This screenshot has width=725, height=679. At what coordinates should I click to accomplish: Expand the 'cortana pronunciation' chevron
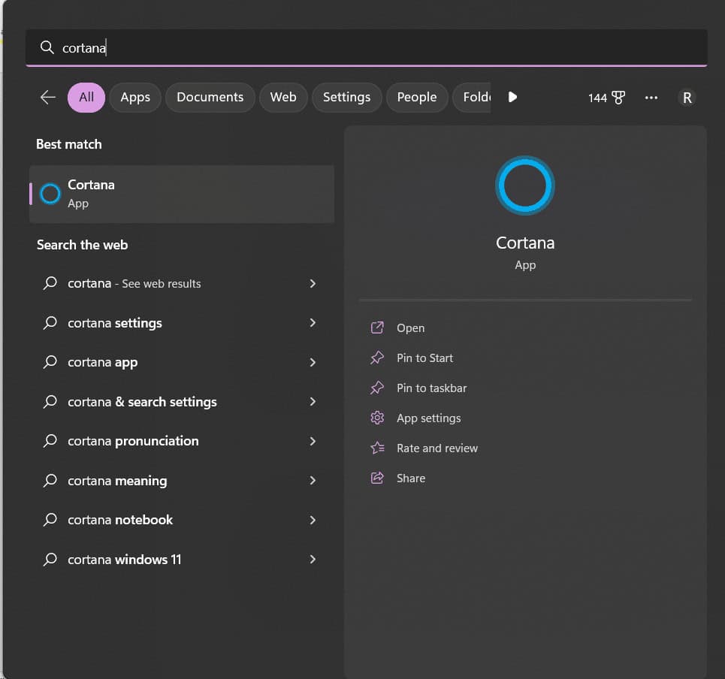click(313, 441)
